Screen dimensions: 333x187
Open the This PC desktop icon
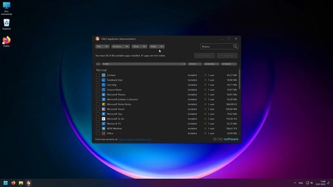[6, 8]
